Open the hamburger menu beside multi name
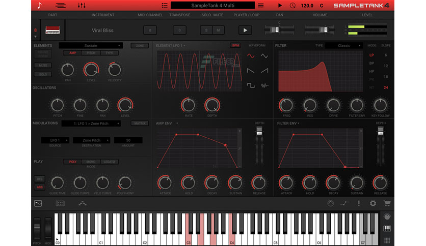Viewport: 426px width, 246px height. [x=261, y=6]
